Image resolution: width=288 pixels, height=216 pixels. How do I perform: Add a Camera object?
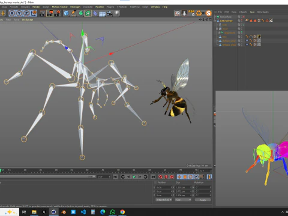tap(109, 13)
